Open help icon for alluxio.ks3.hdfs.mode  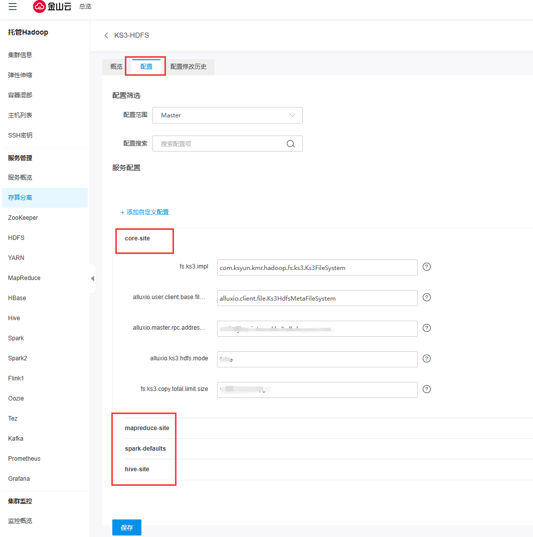[x=427, y=359]
